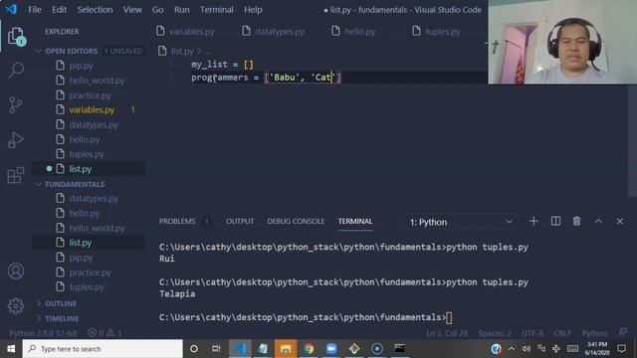
Task: Open the Output panel tab
Action: point(240,221)
